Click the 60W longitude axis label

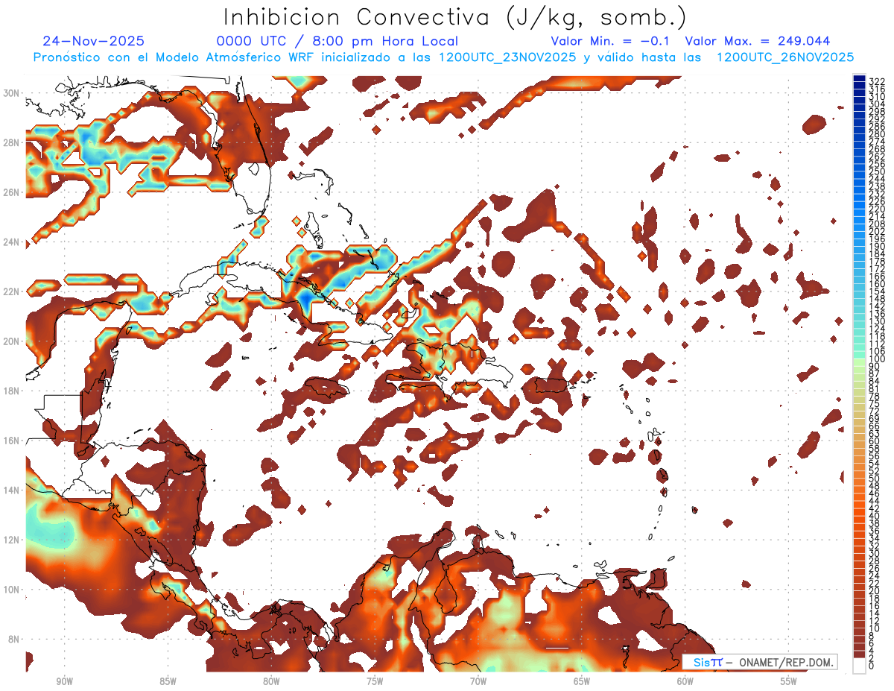point(685,681)
